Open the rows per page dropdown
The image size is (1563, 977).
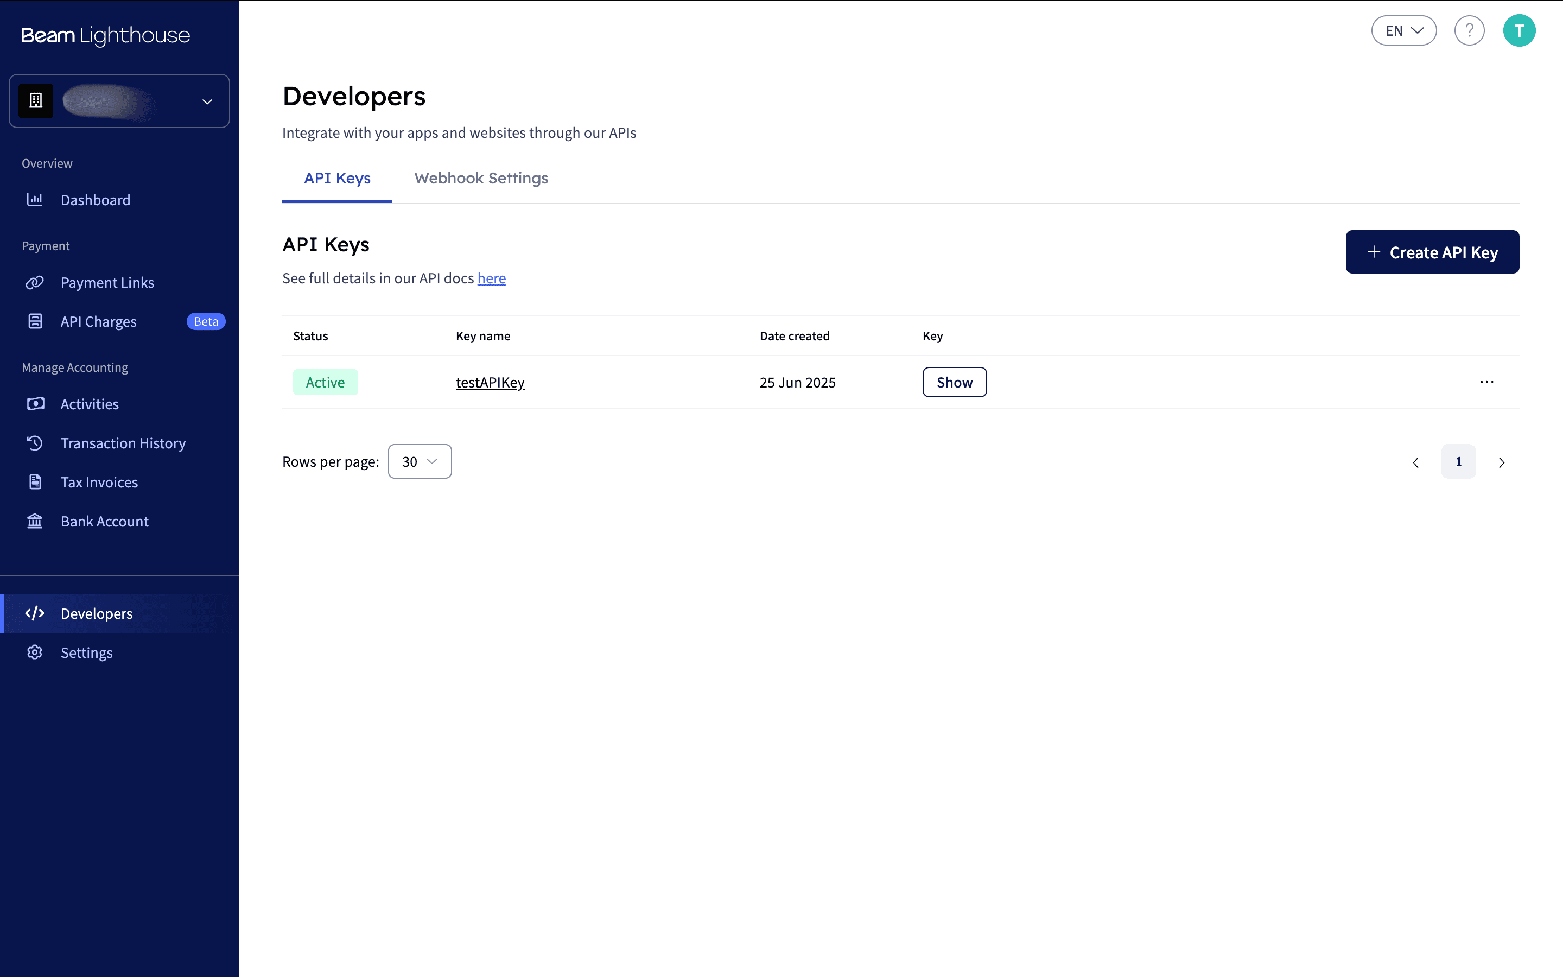pos(419,461)
